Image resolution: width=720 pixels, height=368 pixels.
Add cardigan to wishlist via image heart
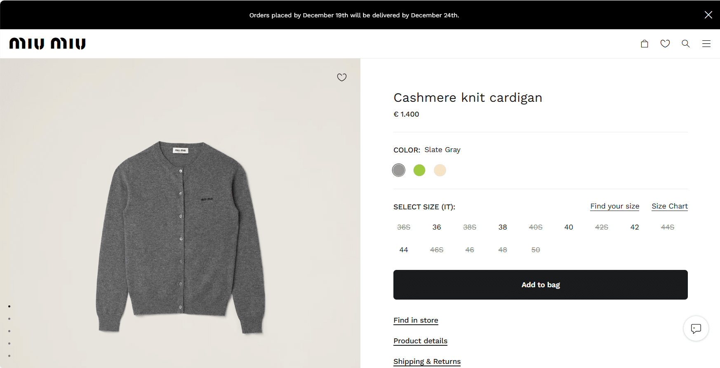pos(342,77)
